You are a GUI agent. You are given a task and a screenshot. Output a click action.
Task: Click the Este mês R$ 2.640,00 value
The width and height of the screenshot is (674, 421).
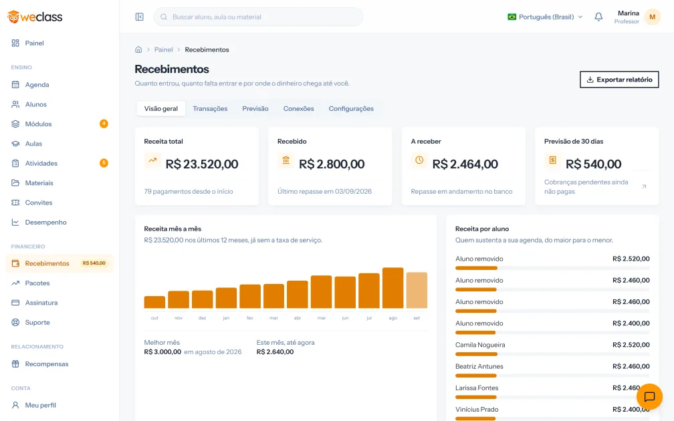click(275, 352)
